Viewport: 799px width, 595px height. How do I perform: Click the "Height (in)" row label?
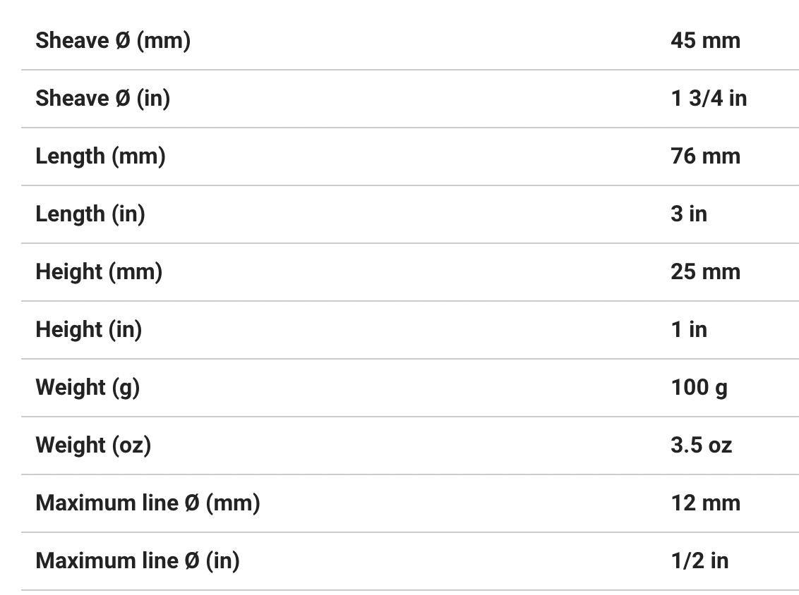pyautogui.click(x=89, y=330)
